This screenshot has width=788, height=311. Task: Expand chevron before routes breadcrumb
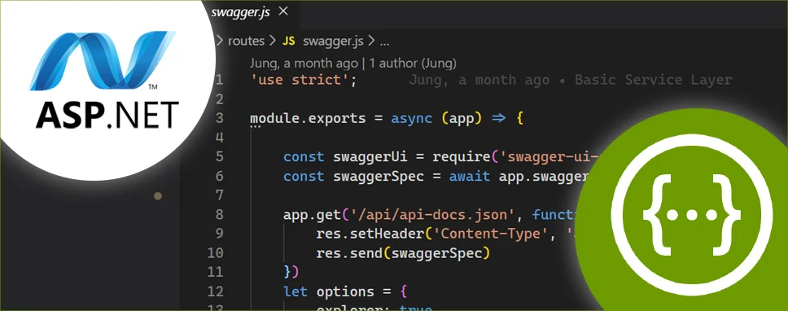(x=220, y=42)
